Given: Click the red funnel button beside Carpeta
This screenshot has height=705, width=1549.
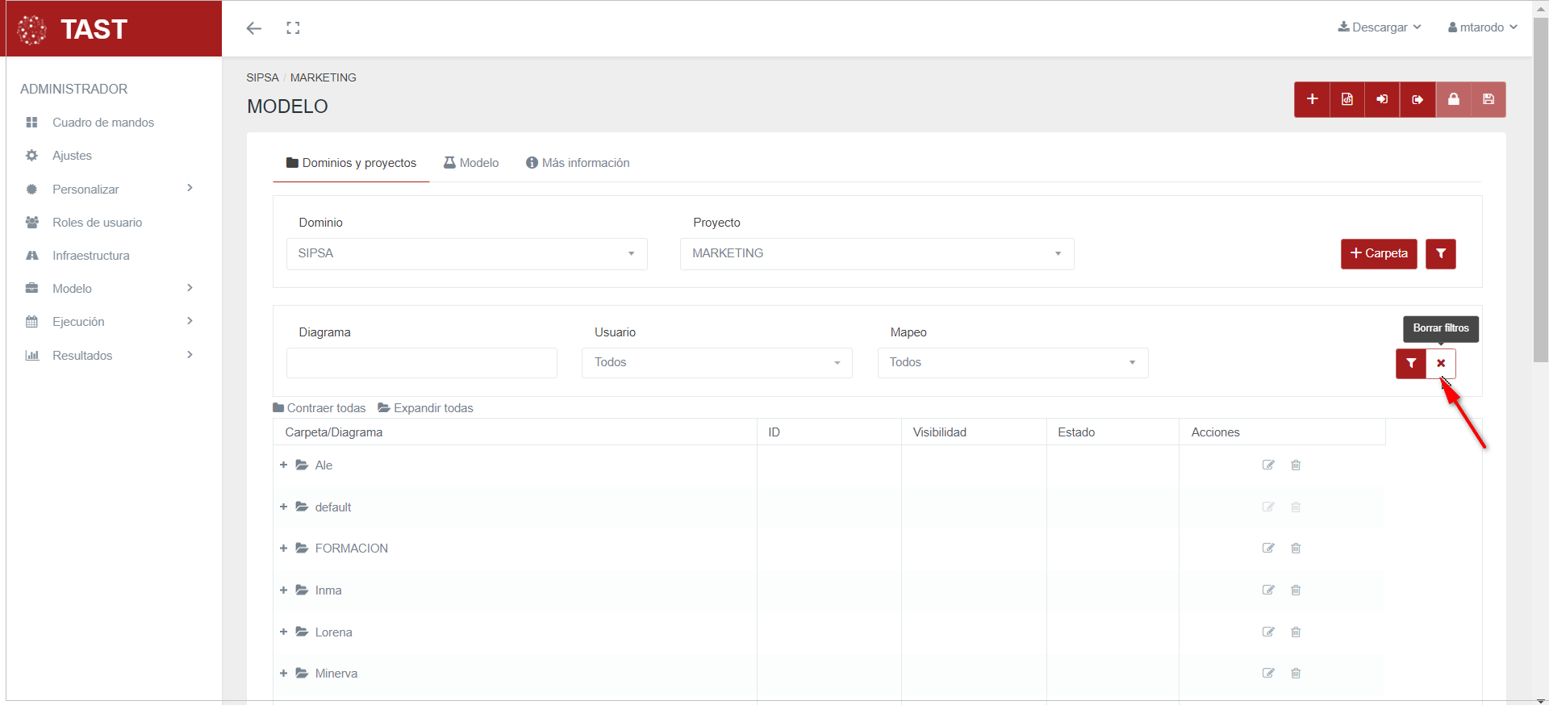Looking at the screenshot, I should click(x=1440, y=253).
